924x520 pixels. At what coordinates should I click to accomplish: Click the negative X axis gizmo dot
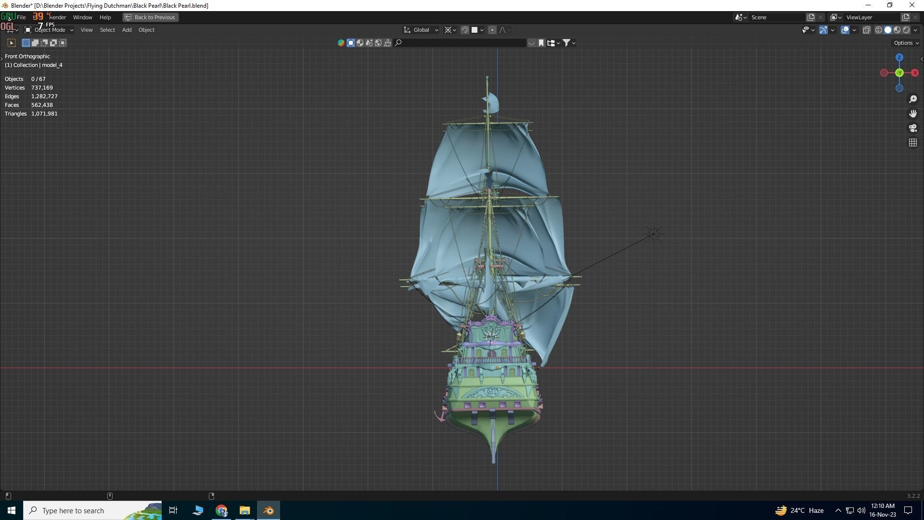click(x=884, y=73)
